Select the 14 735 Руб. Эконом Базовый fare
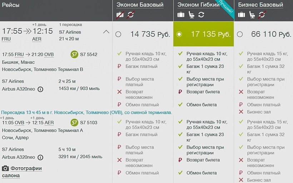293x183 pixels. (x=118, y=34)
